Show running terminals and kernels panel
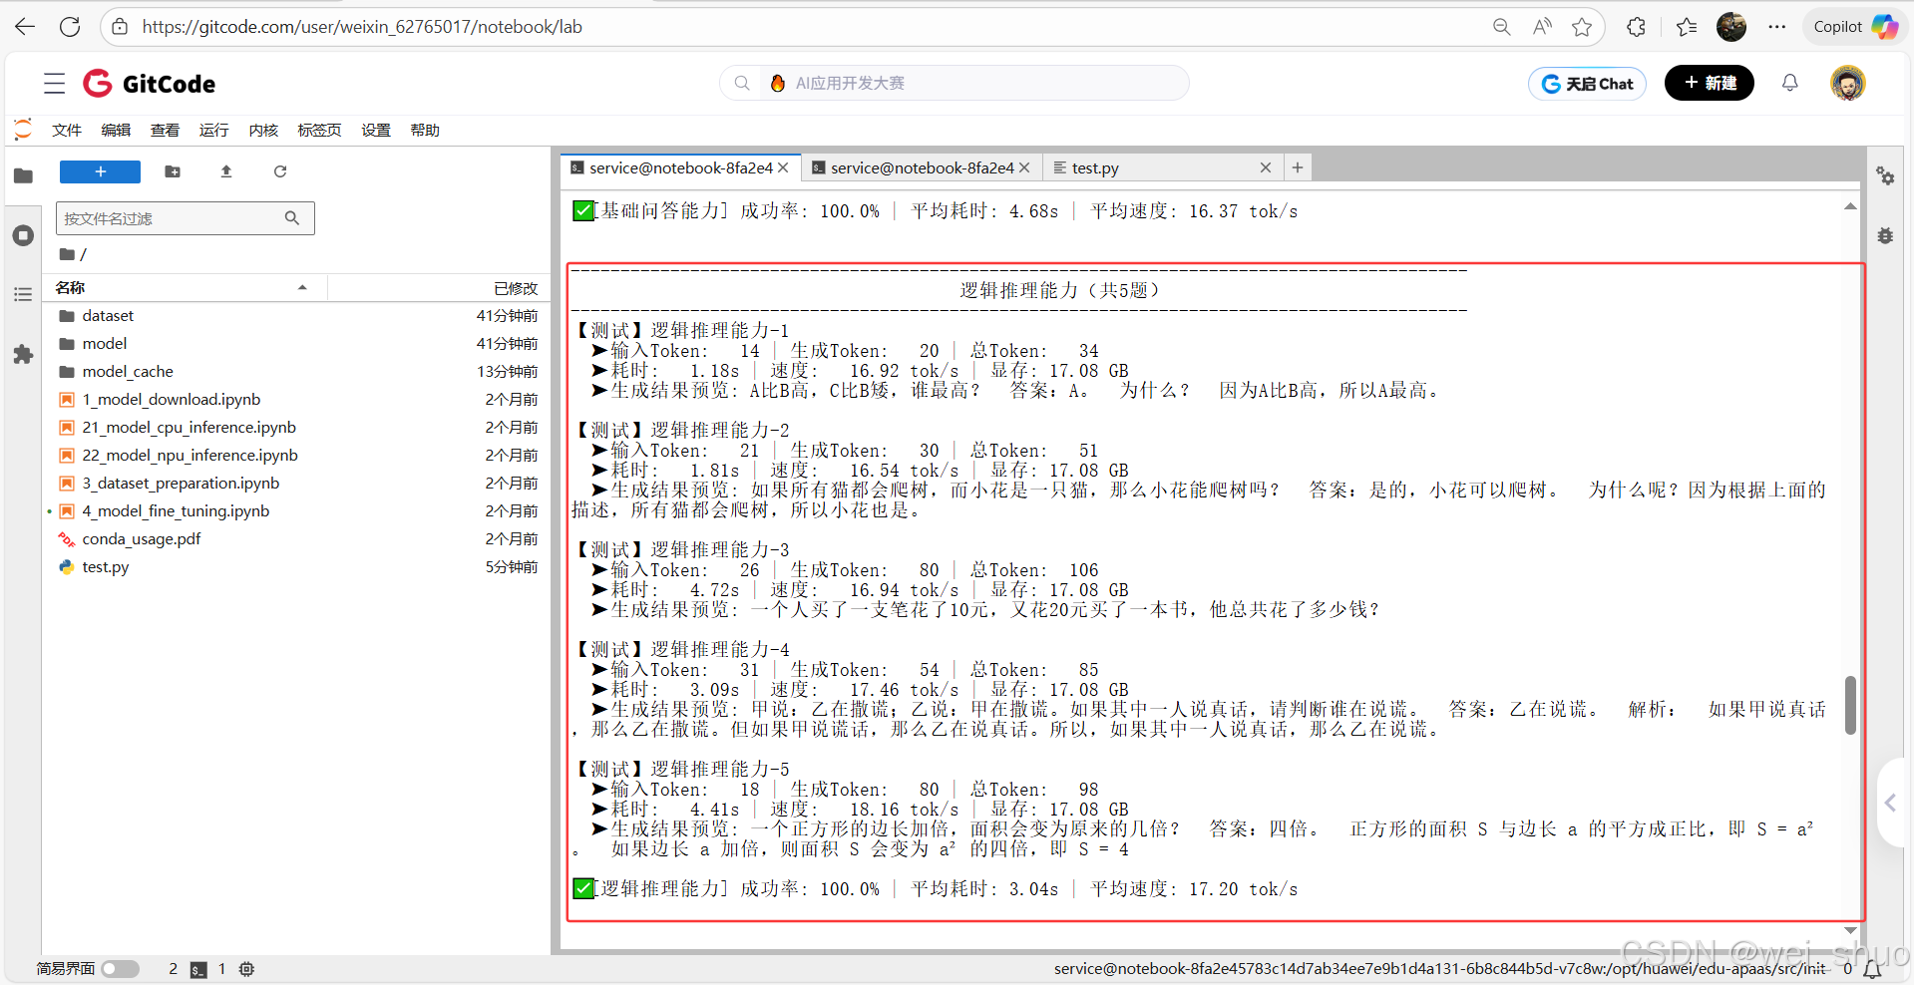This screenshot has height=985, width=1914. 23,235
